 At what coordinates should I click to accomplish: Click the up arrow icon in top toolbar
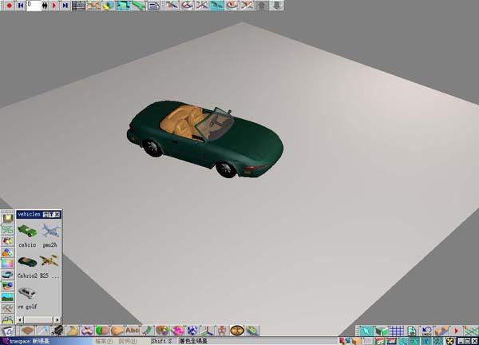click(x=263, y=5)
